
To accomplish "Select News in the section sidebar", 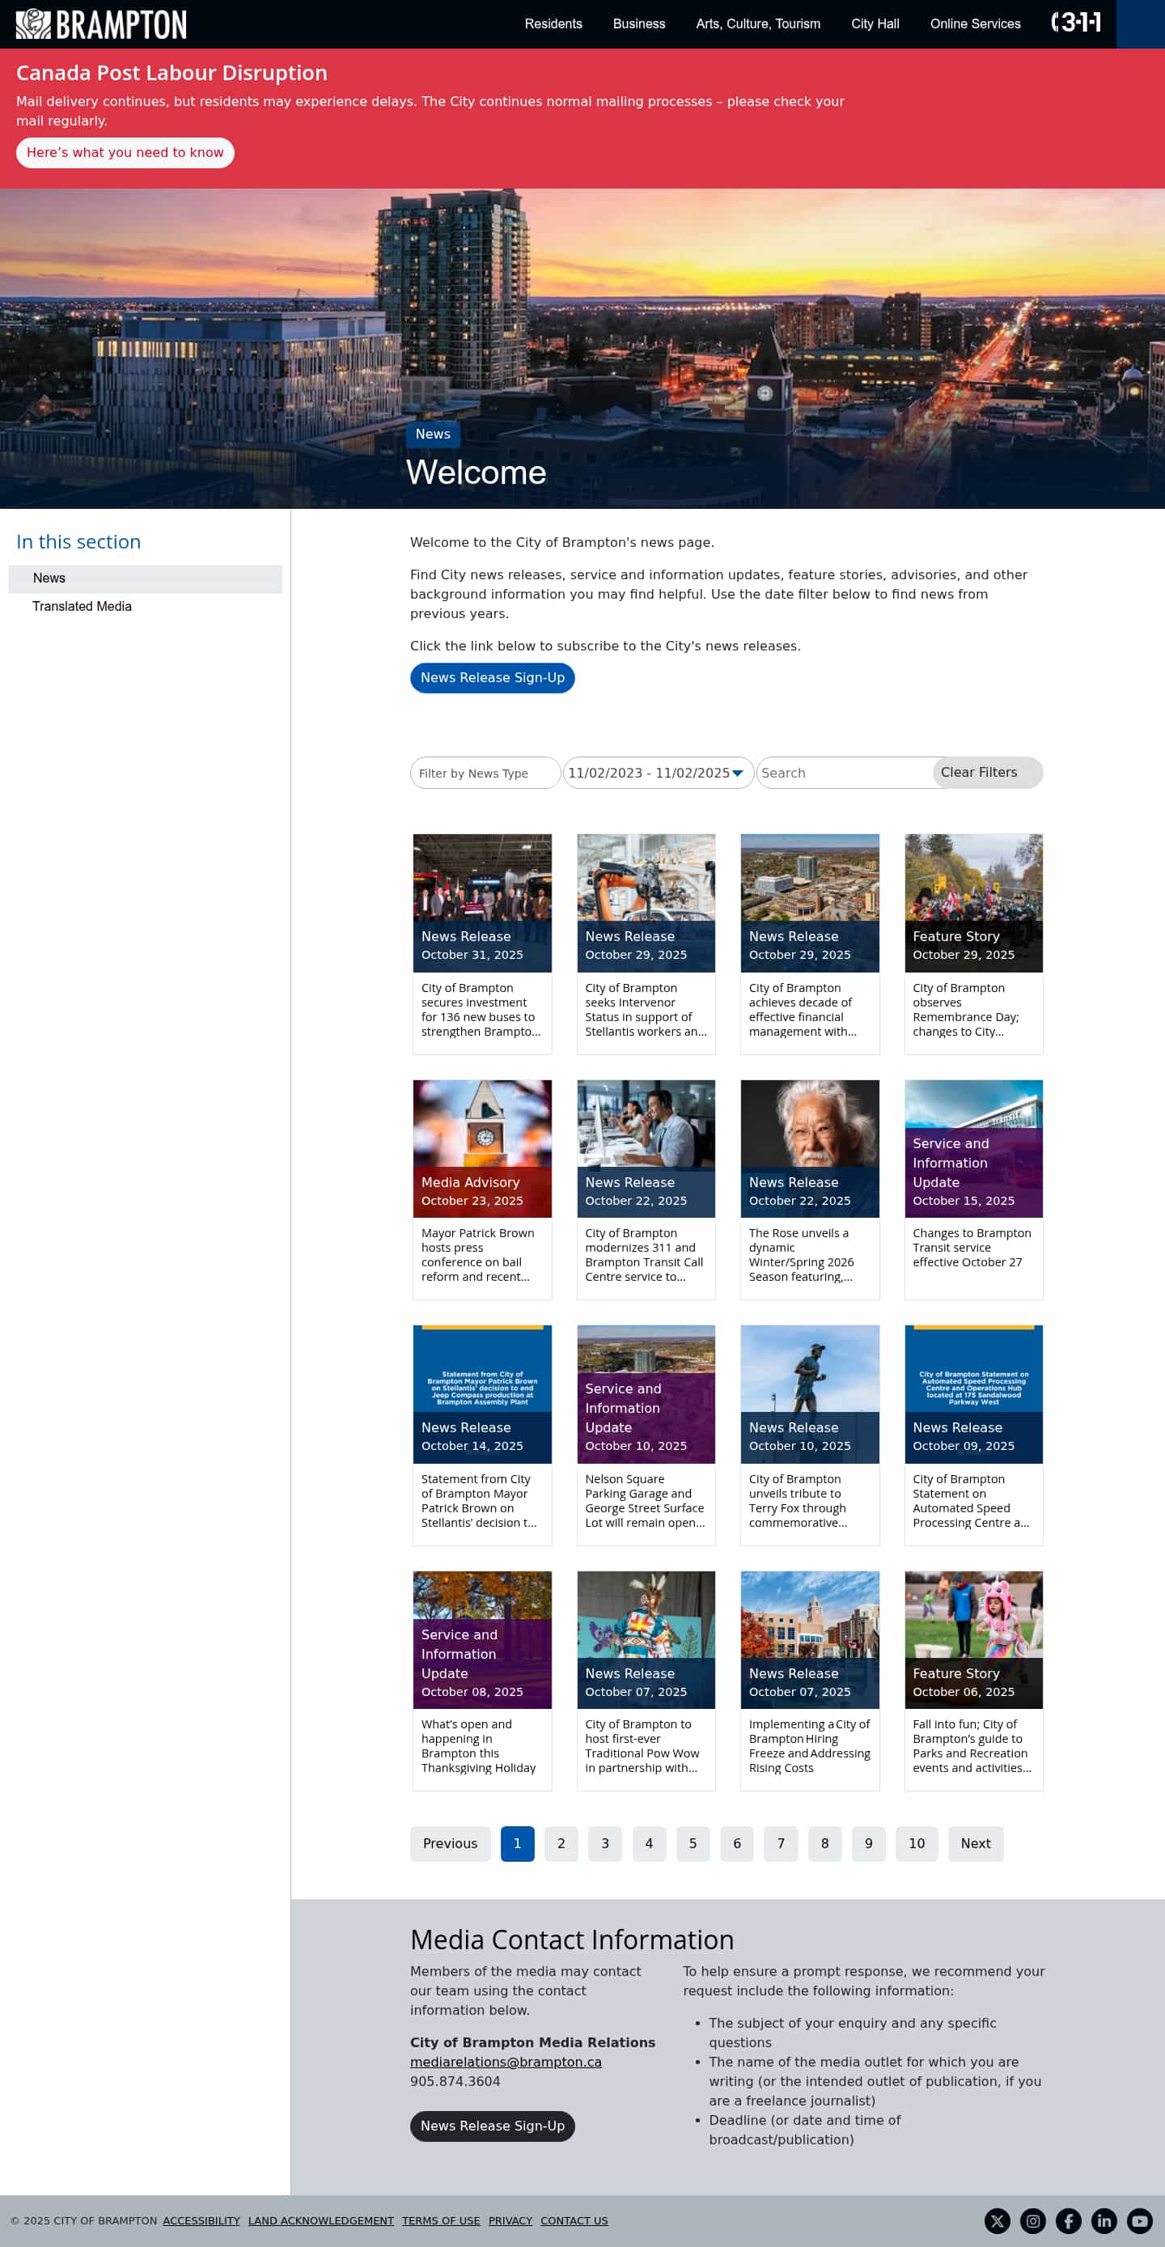I will pos(145,579).
